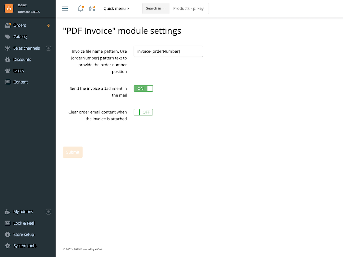343x257 pixels.
Task: Open Look & Feel section
Action: (x=24, y=223)
